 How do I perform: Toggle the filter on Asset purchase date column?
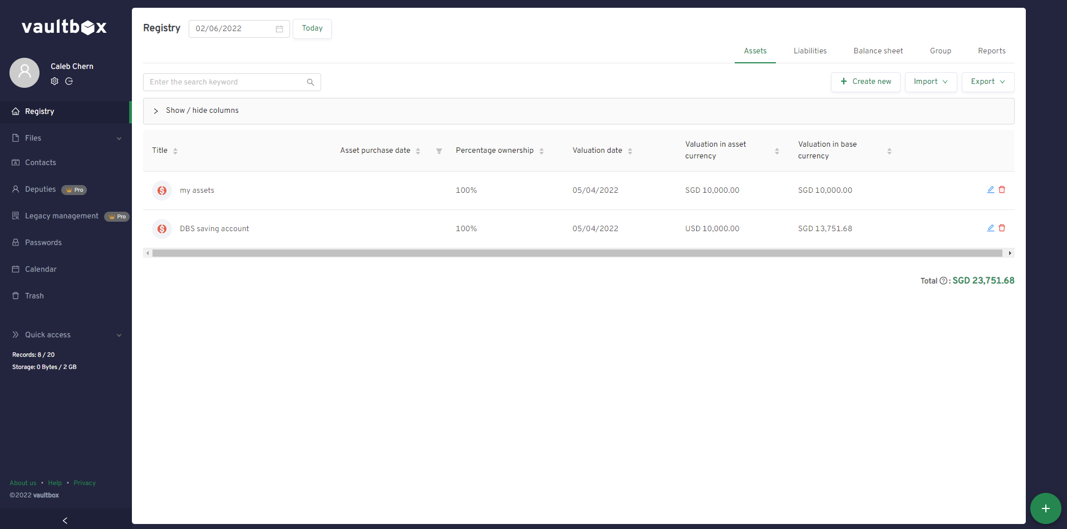pos(439,151)
